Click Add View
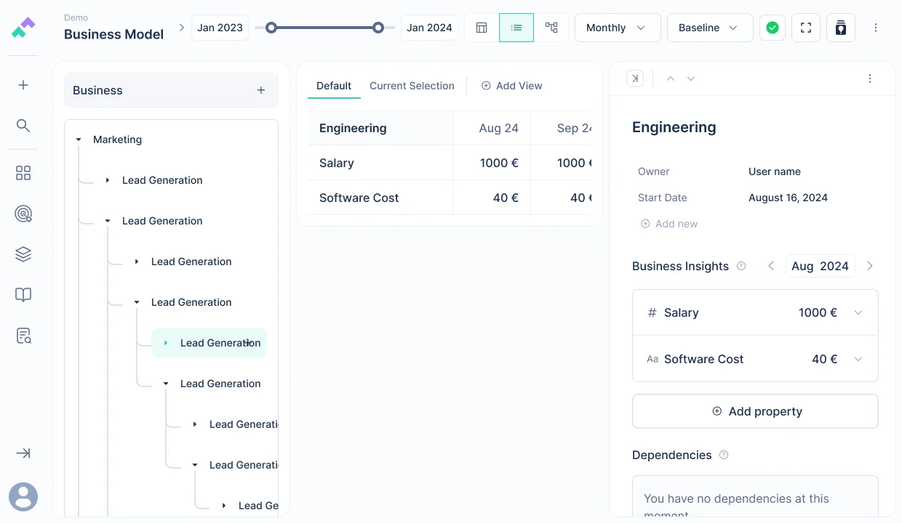 coord(512,86)
